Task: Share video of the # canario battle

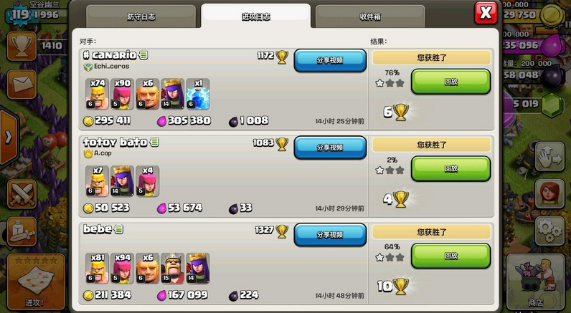Action: [330, 60]
